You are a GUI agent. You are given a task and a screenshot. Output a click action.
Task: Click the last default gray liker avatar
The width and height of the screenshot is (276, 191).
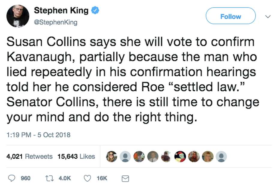221,156
